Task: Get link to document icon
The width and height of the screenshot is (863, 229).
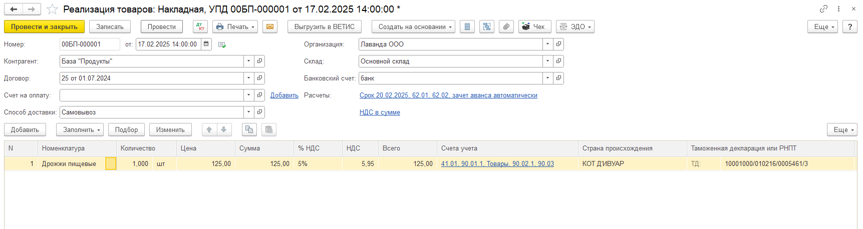Action: (x=823, y=9)
